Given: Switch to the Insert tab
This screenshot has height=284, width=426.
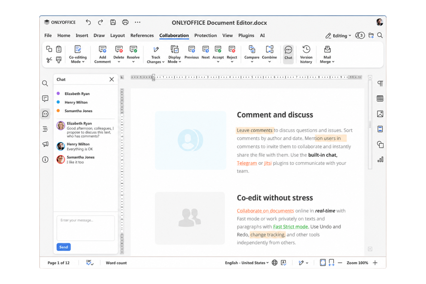Looking at the screenshot, I should [82, 35].
